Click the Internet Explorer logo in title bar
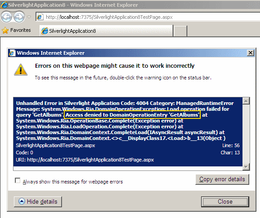This screenshot has width=260, height=218. click(4, 5)
